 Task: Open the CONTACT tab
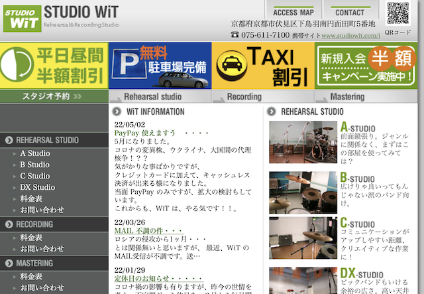point(350,13)
